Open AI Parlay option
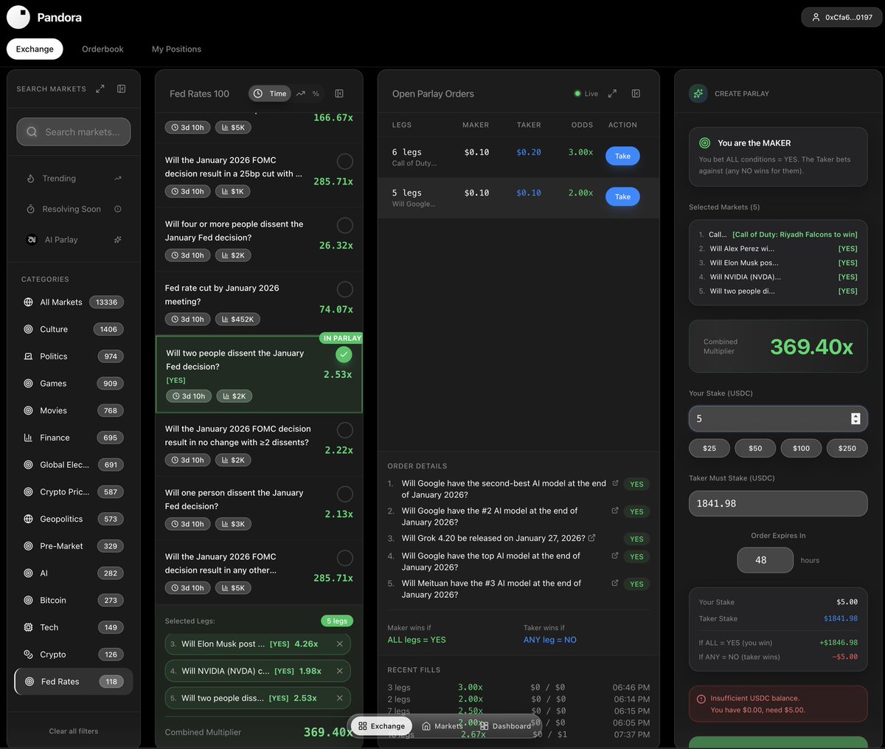Screen dimensions: 885x749 74,240
